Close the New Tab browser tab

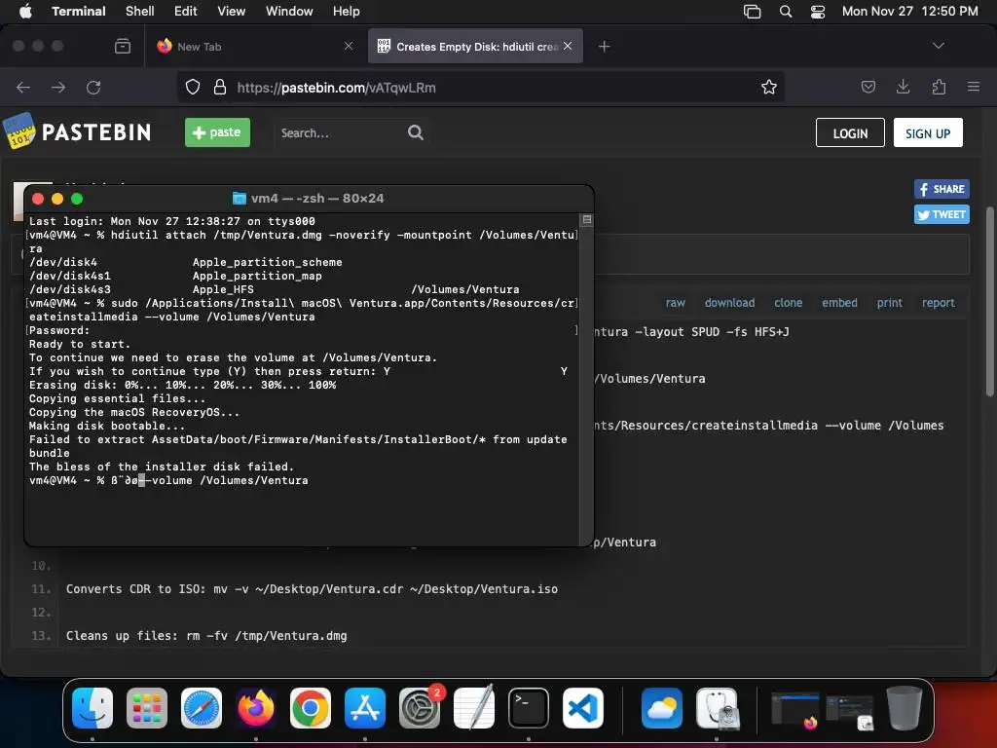(349, 46)
